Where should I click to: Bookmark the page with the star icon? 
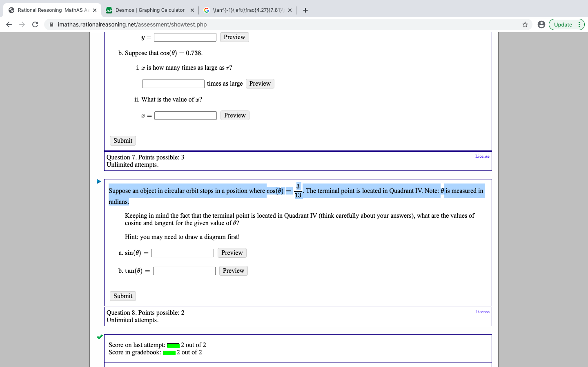525,24
